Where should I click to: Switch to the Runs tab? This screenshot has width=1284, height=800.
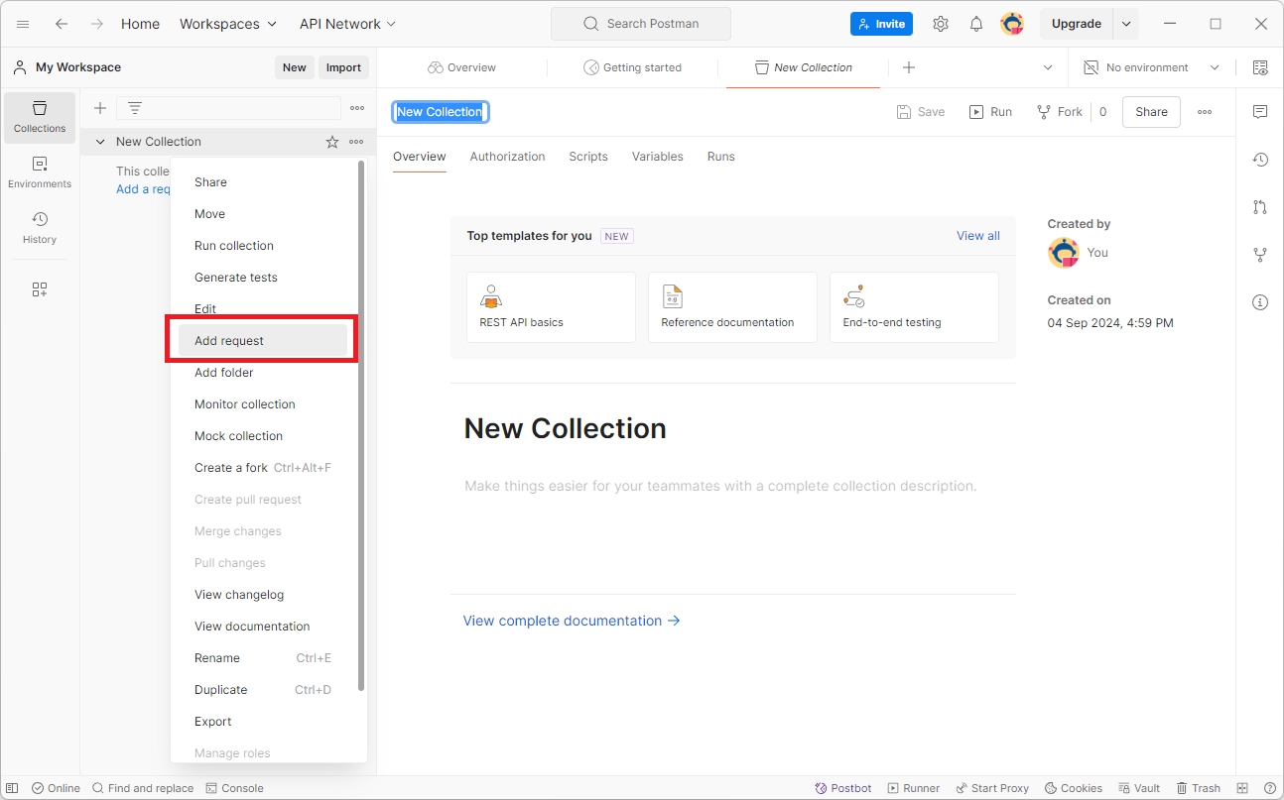[721, 157]
